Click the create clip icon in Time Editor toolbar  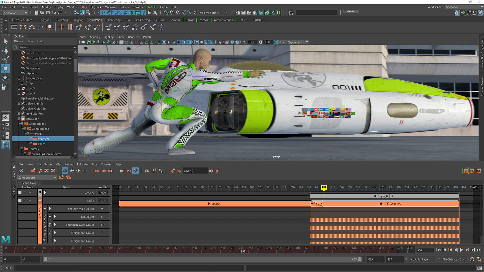coord(32,171)
